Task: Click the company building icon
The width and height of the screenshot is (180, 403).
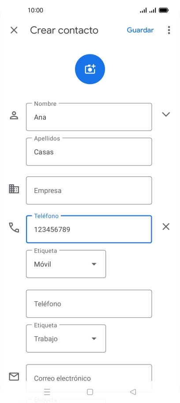Action: coord(14,189)
